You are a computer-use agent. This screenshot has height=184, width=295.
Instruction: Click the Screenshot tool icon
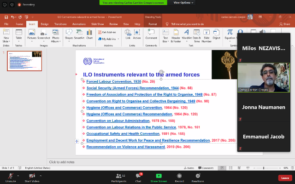point(44,33)
